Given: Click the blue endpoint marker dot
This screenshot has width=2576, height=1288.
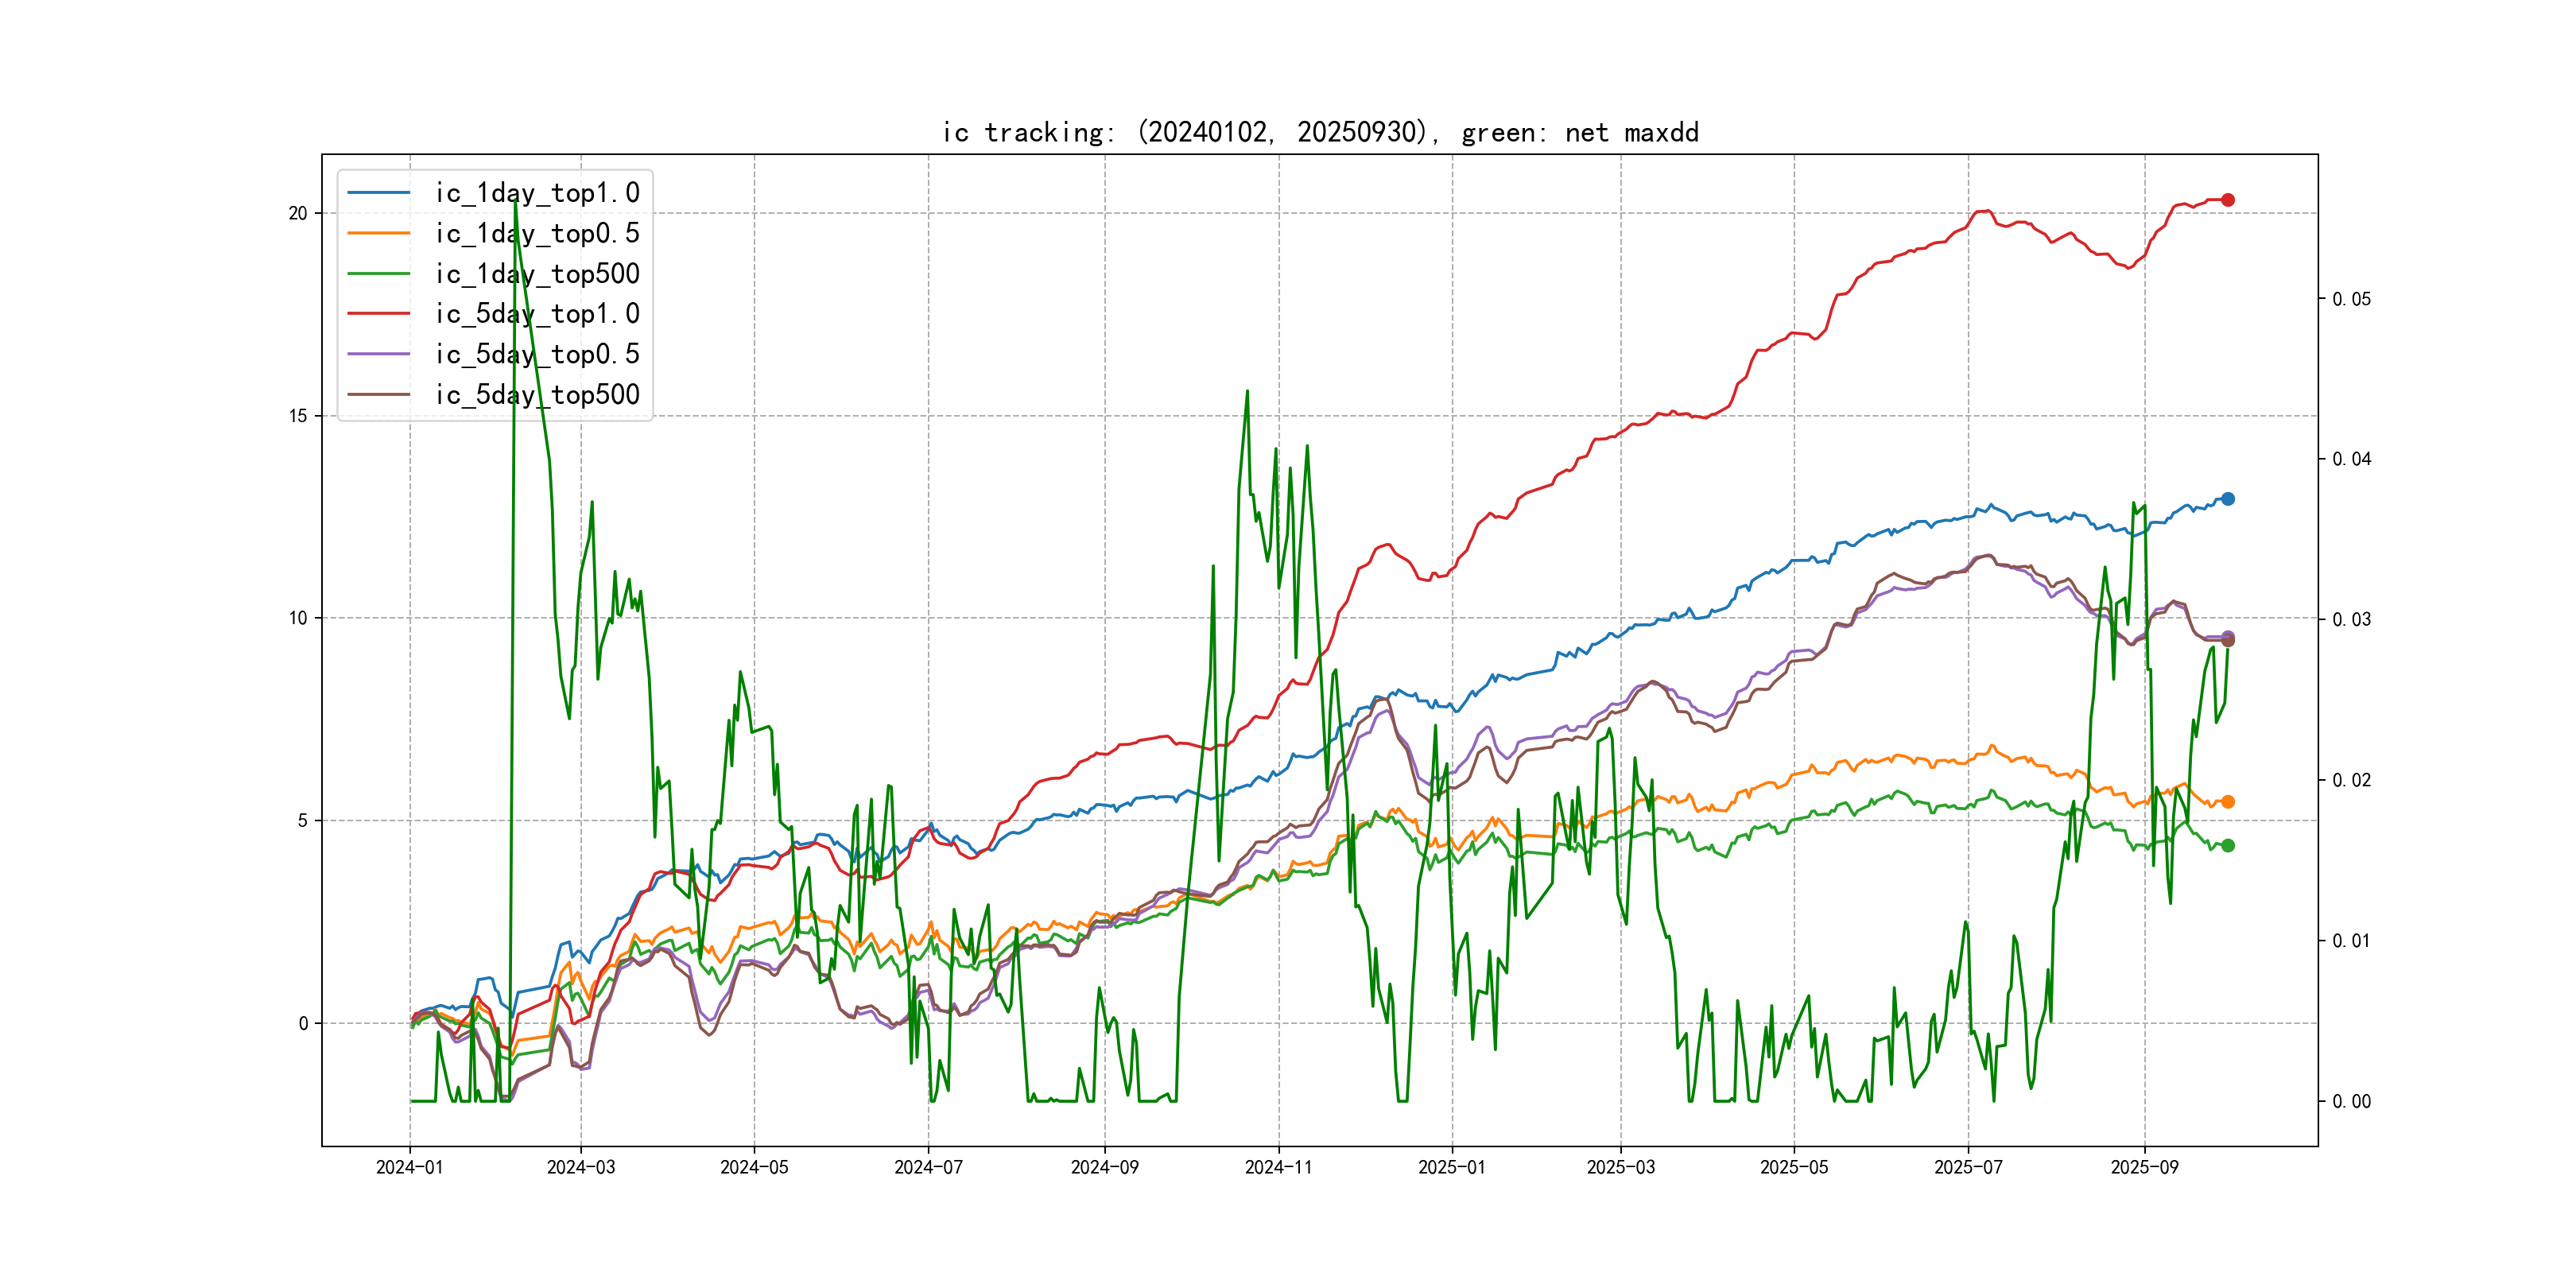Looking at the screenshot, I should click(2228, 499).
